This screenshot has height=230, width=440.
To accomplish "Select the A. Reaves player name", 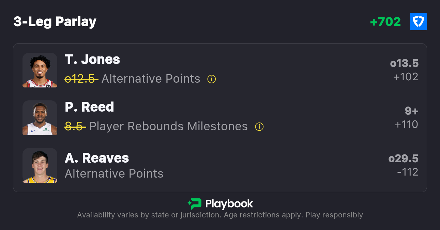I will tap(97, 158).
